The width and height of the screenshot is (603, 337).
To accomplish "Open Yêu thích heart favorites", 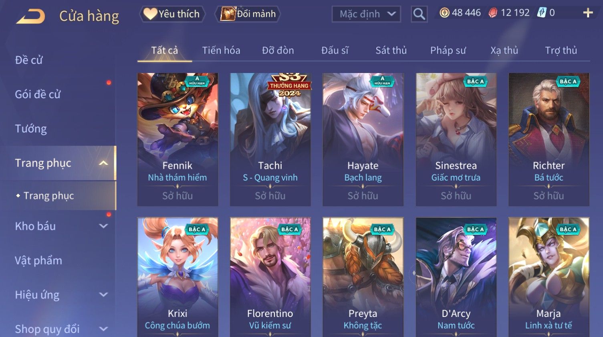I will (172, 14).
